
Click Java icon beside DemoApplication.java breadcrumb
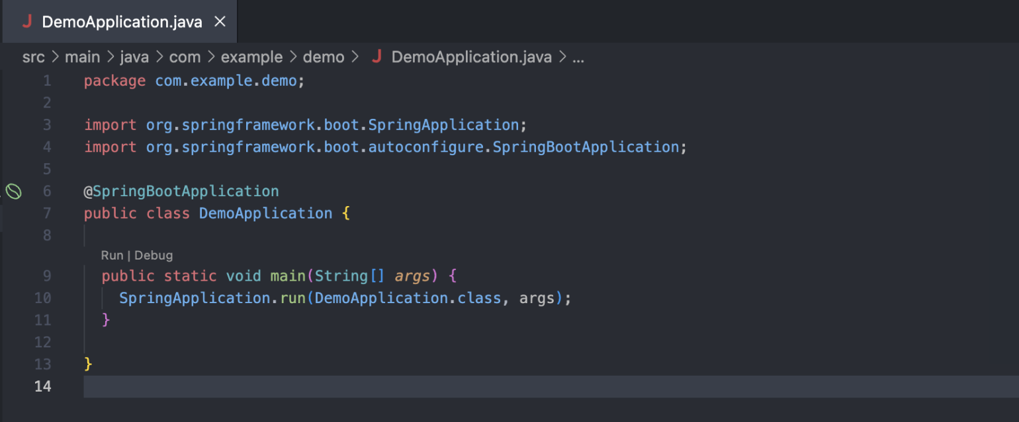pyautogui.click(x=377, y=57)
